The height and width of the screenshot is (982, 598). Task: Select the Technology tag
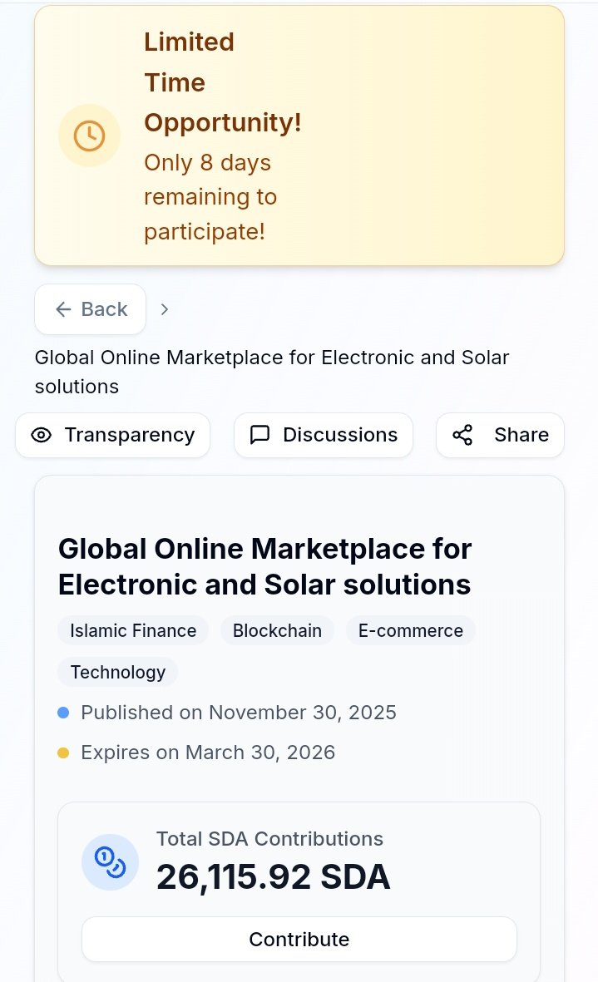(118, 672)
